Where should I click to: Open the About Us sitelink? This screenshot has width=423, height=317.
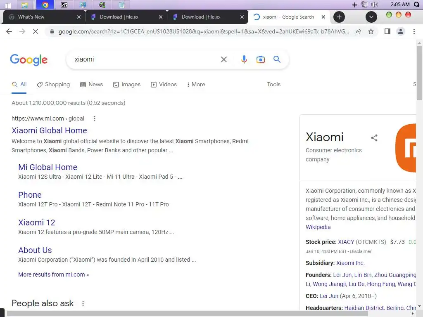coord(35,250)
